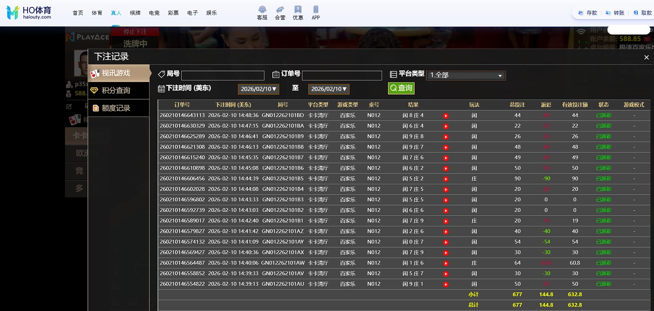Click the HO体育 logo
This screenshot has width=654, height=311.
coord(29,12)
